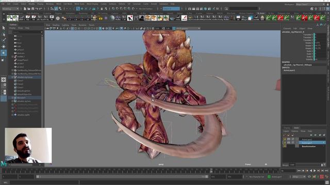The height and width of the screenshot is (185, 330).
Task: Open animation preferences icon at bottom right
Action: [x=326, y=177]
